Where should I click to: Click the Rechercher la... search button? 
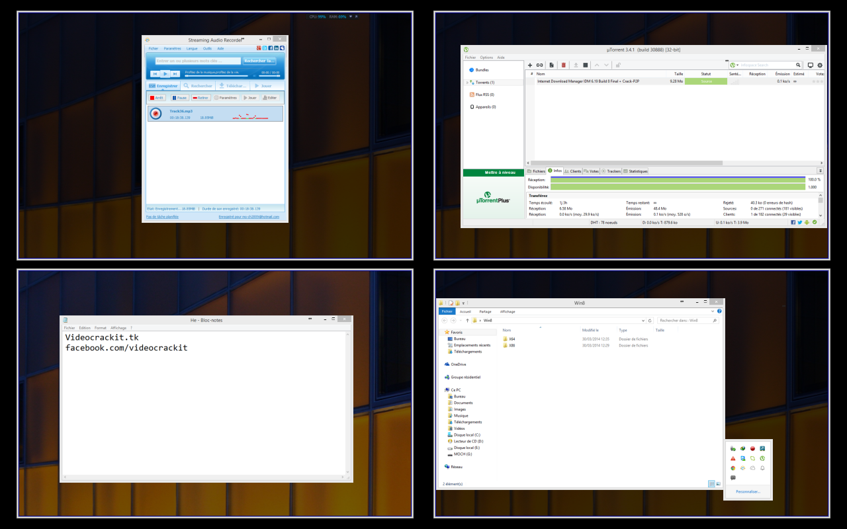pyautogui.click(x=259, y=61)
